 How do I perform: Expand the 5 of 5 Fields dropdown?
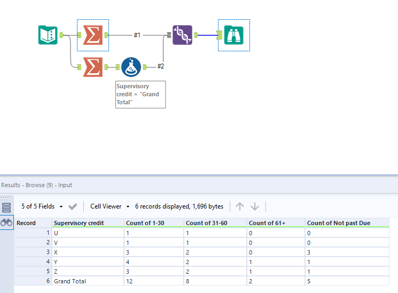[42, 206]
